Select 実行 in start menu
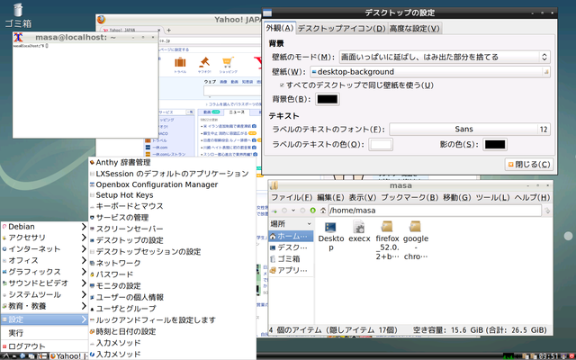The image size is (576, 360). pos(44,333)
